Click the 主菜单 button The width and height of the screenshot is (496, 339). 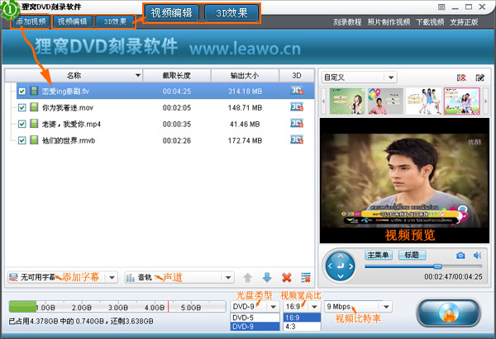379,255
